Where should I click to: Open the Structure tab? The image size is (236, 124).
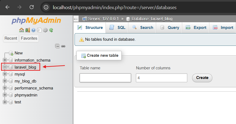[90, 28]
